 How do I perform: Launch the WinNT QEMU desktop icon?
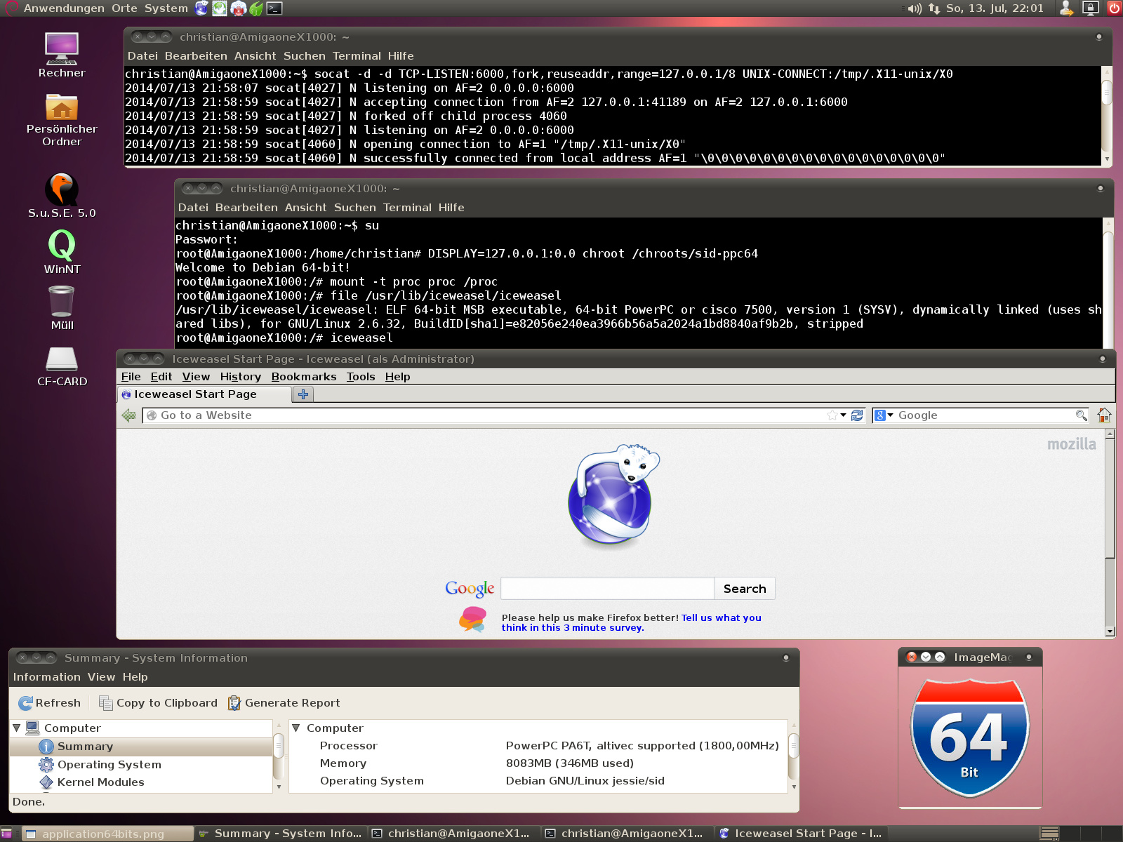pyautogui.click(x=62, y=252)
